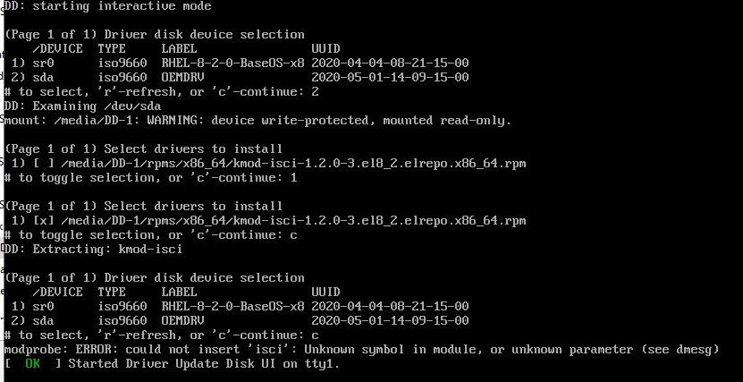The image size is (743, 382).
Task: Click the first 'Select drivers to install' heading
Action: 143,149
